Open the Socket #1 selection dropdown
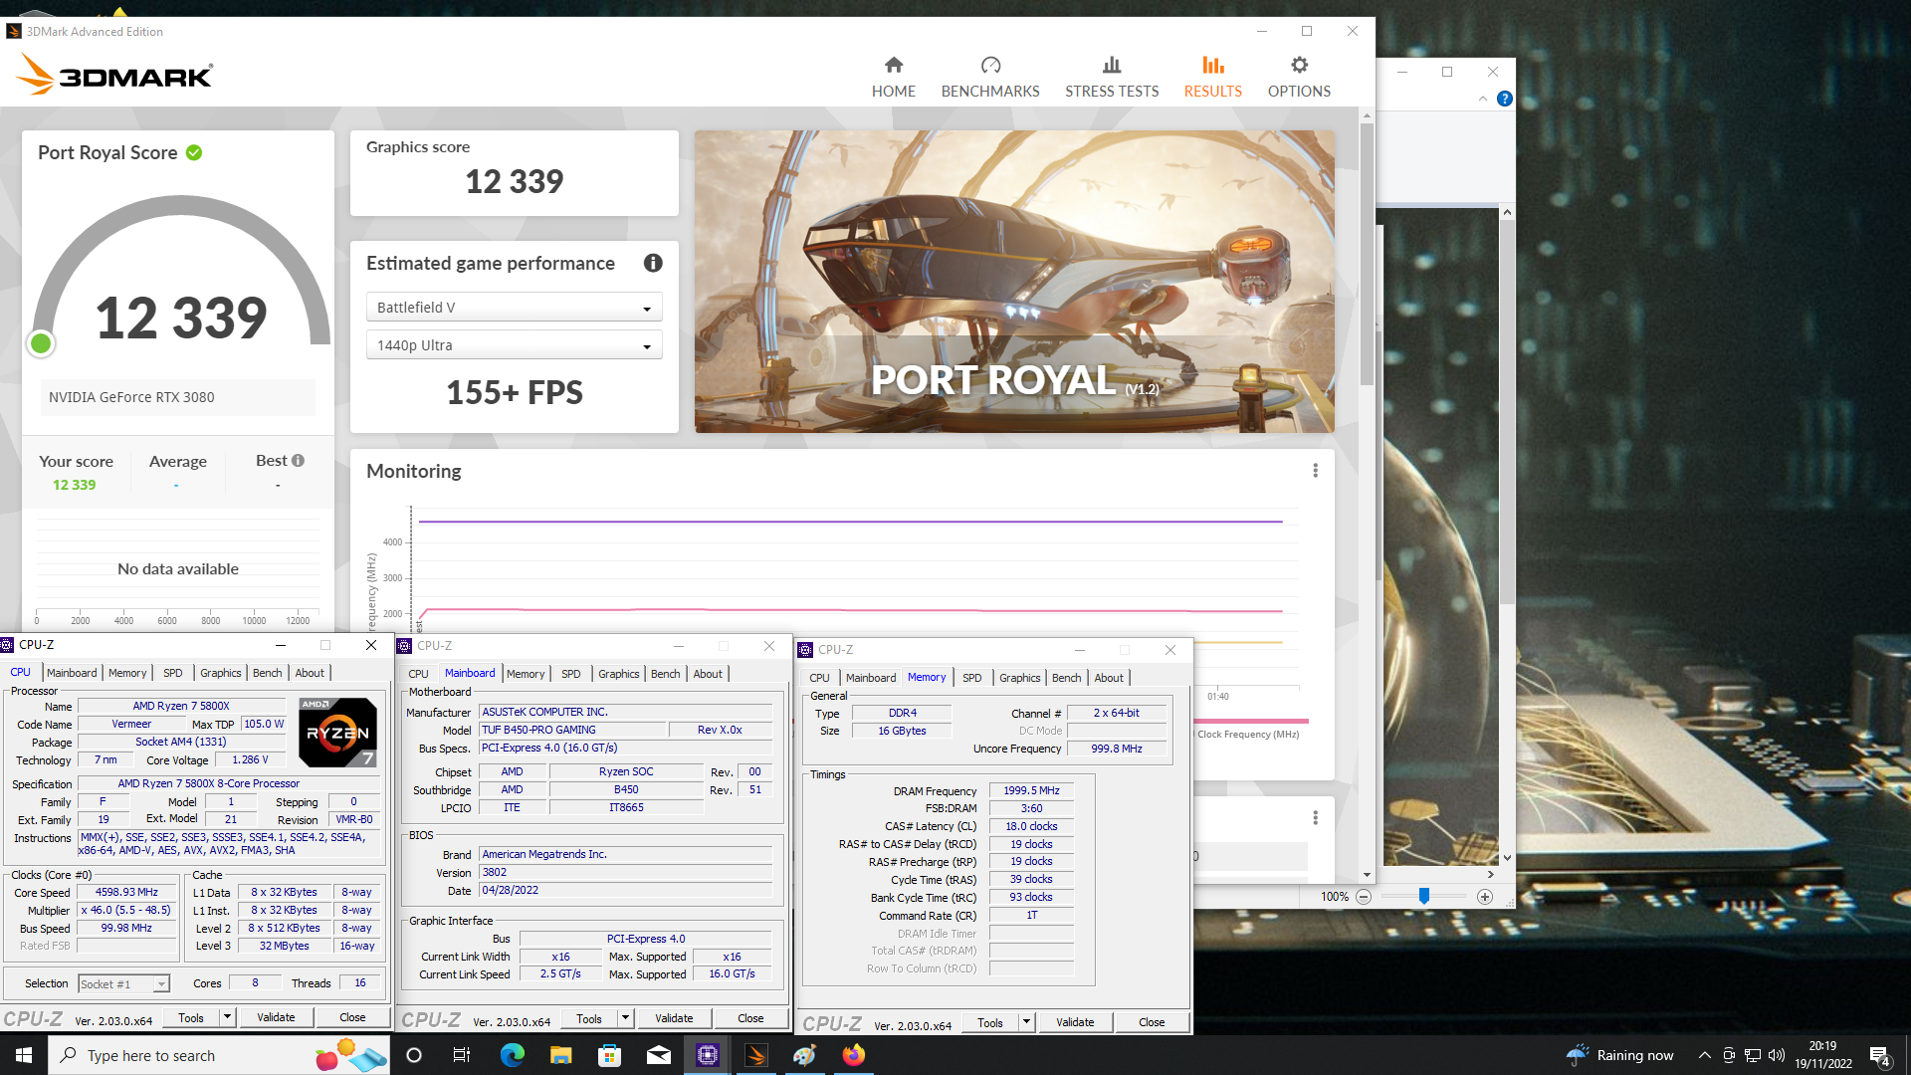1911x1075 pixels. tap(123, 983)
